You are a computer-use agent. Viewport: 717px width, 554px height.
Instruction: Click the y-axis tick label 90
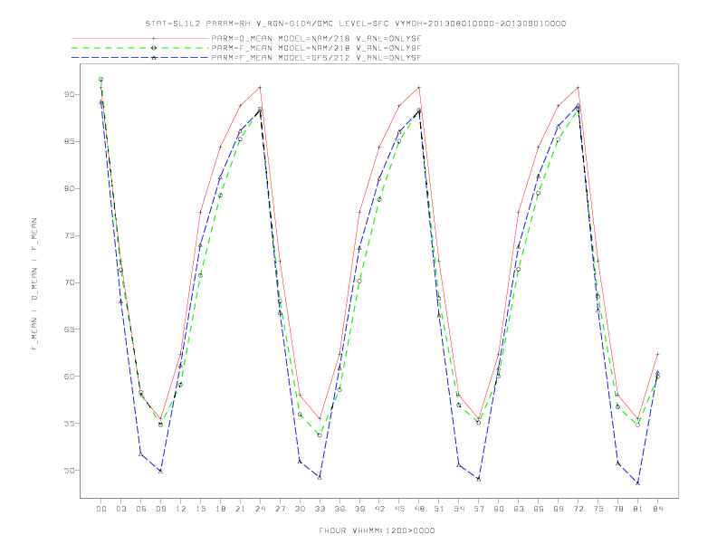coord(70,95)
